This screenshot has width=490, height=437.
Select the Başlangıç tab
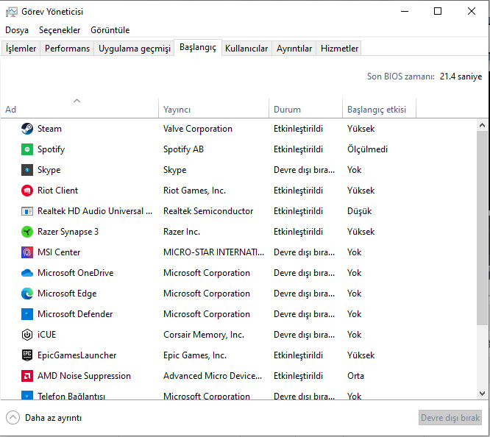(x=198, y=48)
